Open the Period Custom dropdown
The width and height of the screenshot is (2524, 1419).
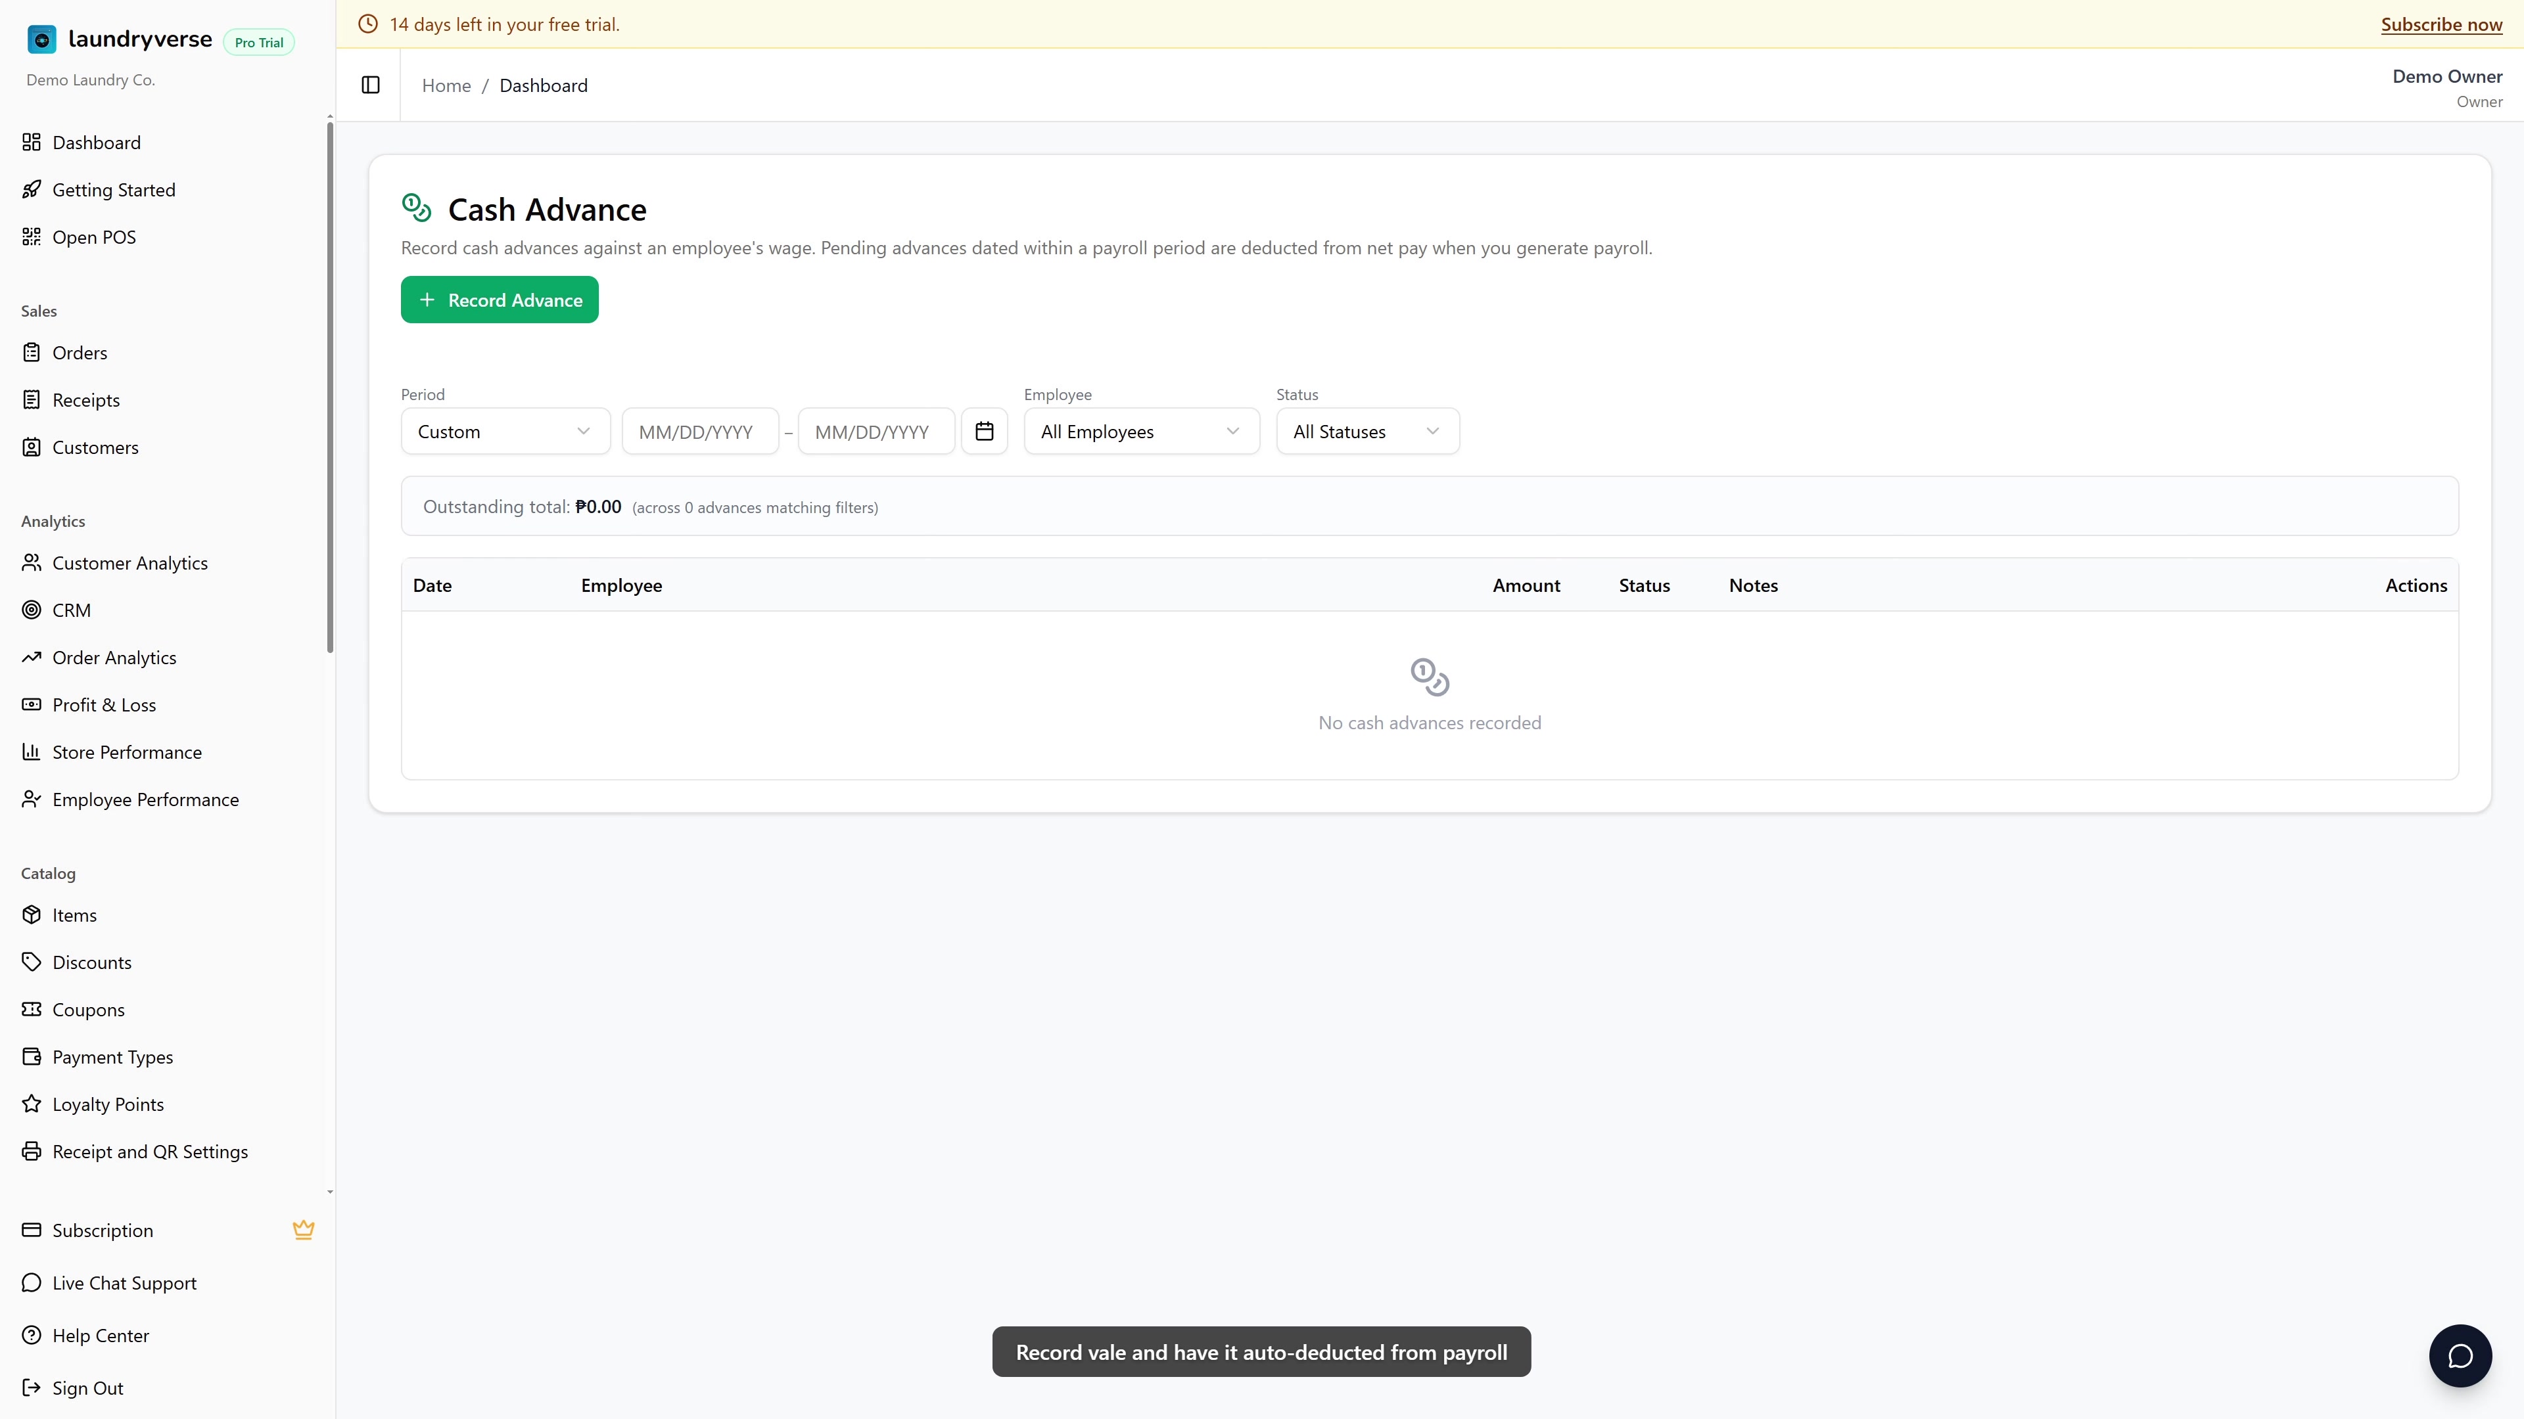point(505,431)
